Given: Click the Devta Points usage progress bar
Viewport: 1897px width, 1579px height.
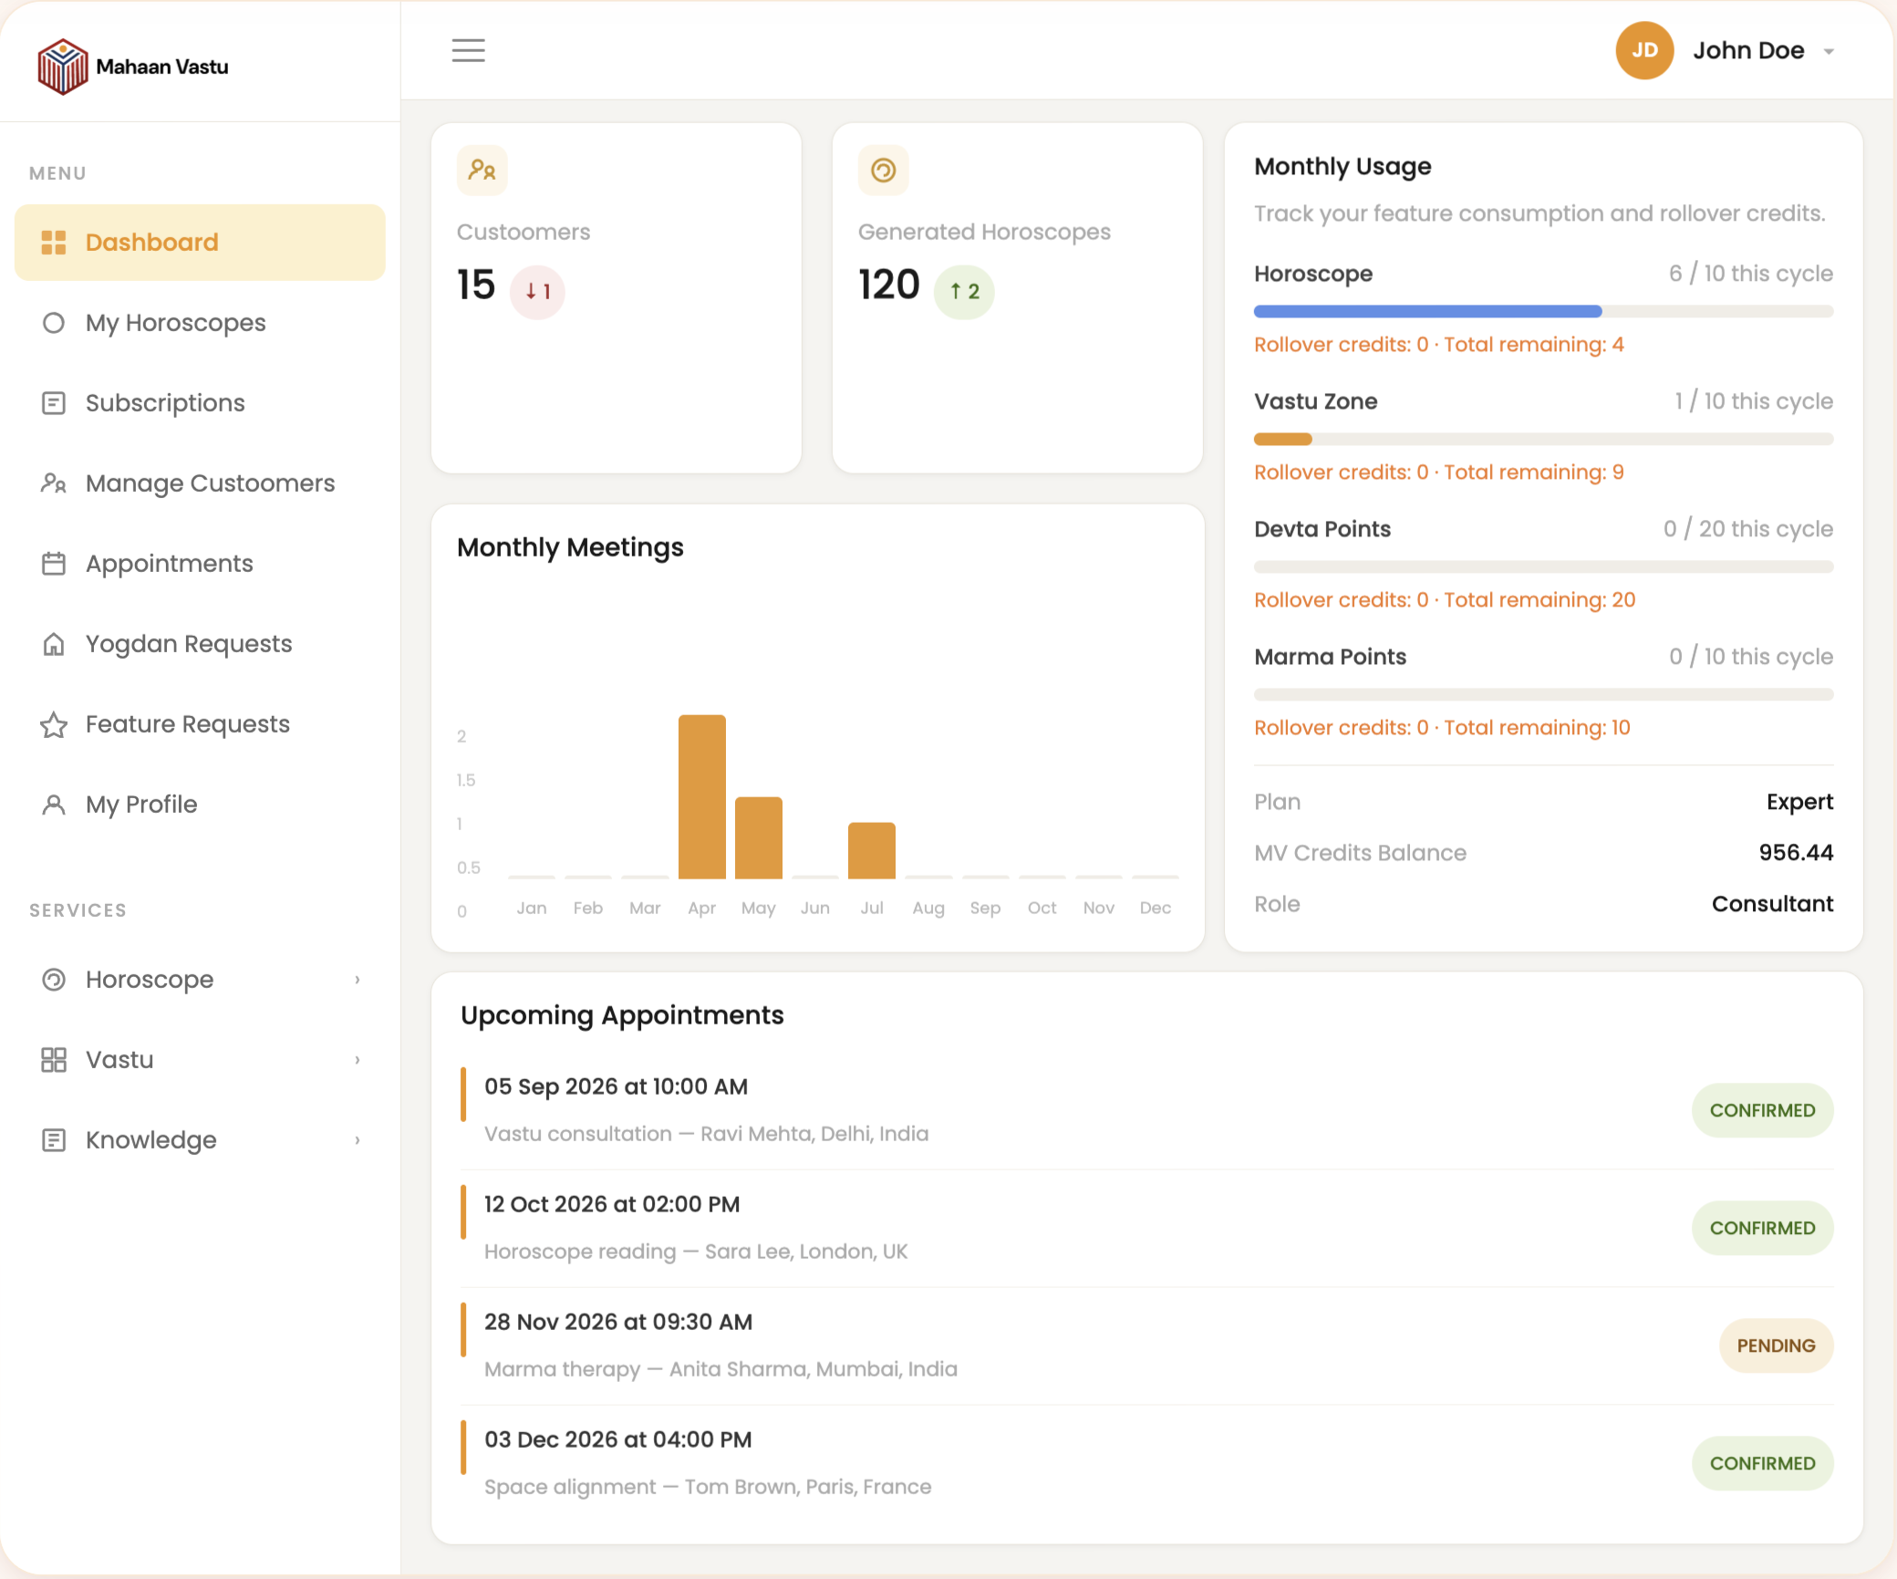Looking at the screenshot, I should pyautogui.click(x=1543, y=567).
